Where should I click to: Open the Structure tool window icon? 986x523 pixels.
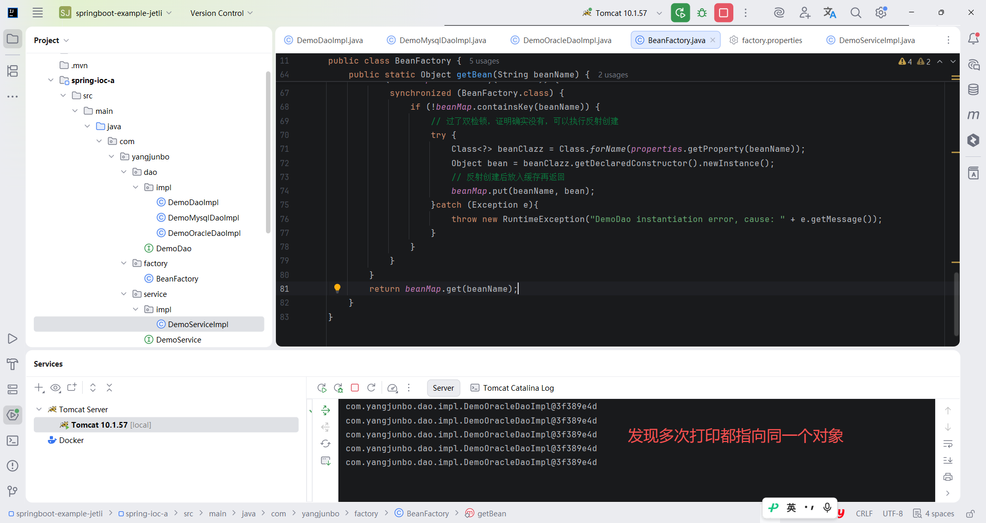(13, 71)
